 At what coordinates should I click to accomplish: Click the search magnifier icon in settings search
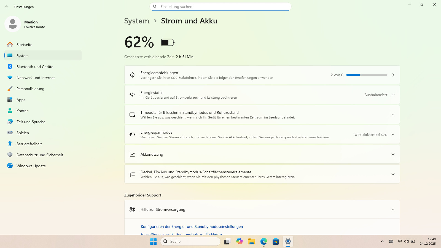(155, 7)
